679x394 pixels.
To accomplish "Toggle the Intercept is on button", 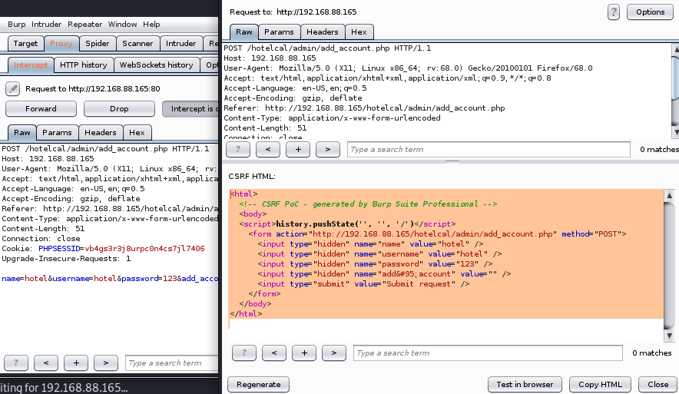I will [190, 108].
